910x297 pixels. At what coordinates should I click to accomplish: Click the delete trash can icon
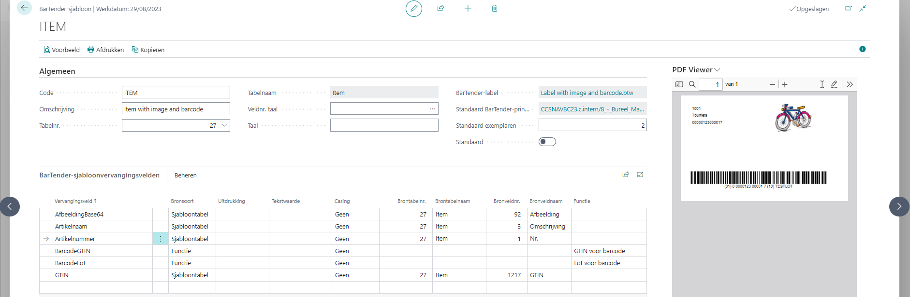pyautogui.click(x=494, y=8)
